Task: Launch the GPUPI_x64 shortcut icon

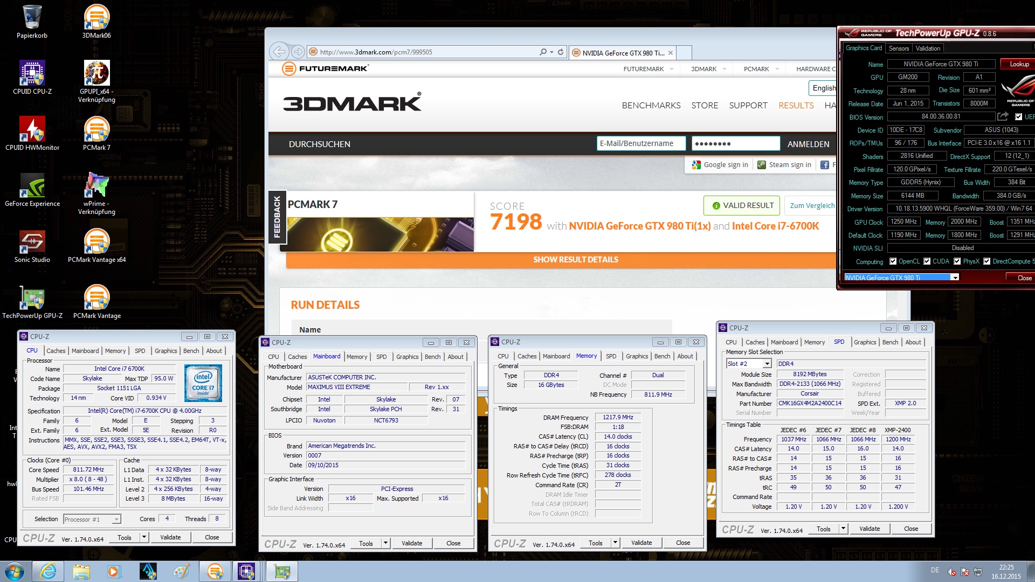Action: pyautogui.click(x=96, y=73)
